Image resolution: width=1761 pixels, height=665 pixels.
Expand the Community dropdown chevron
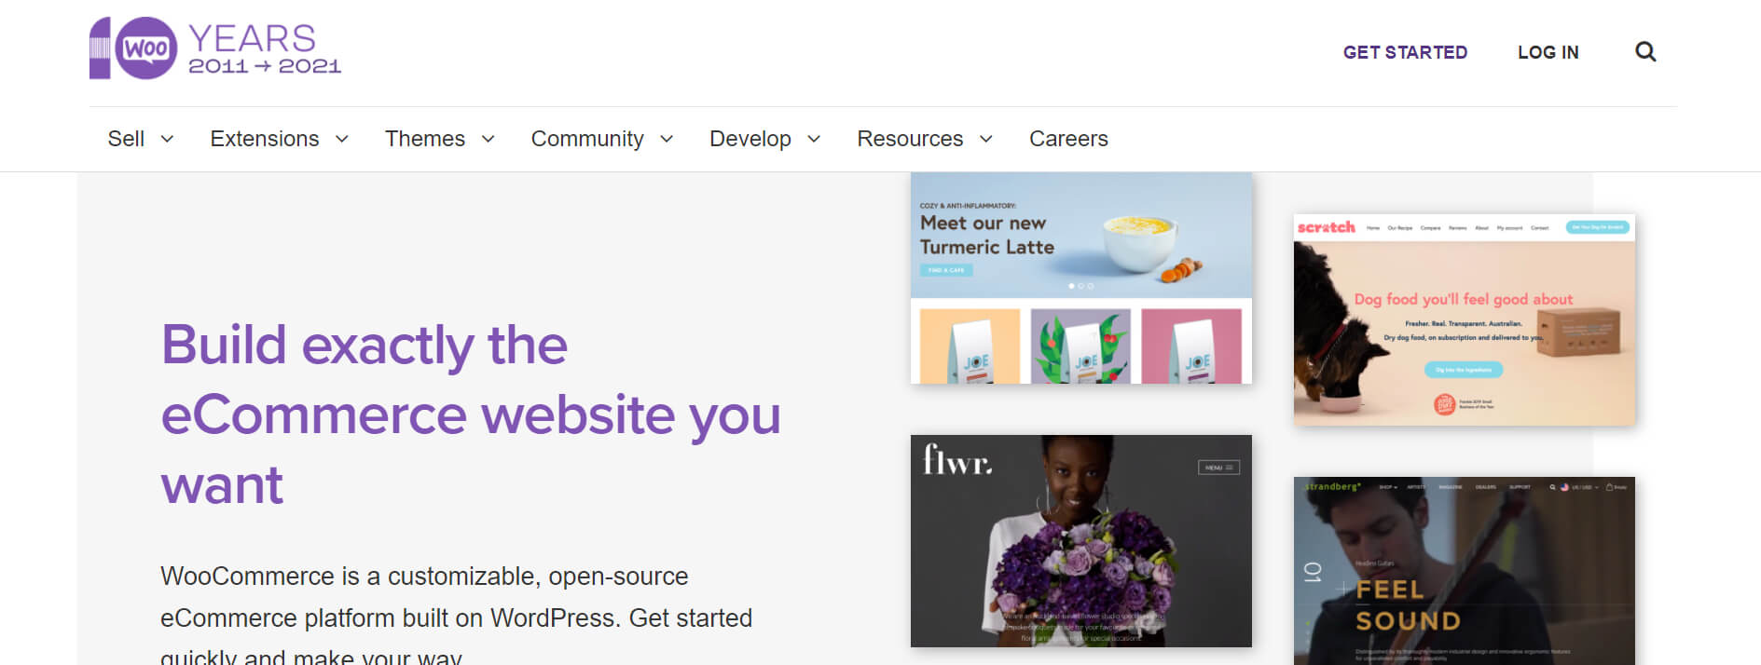point(667,140)
